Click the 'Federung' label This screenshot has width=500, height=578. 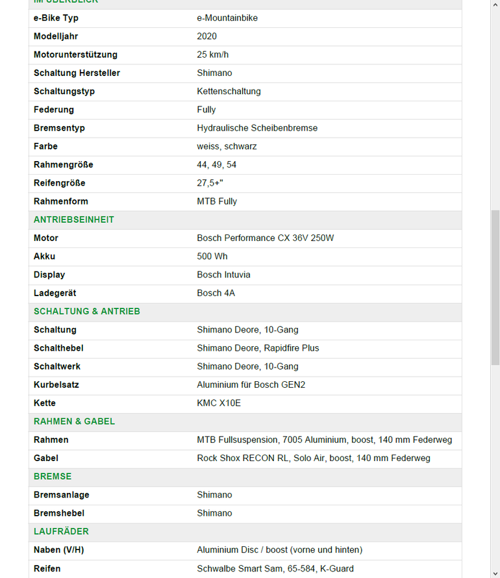(54, 110)
